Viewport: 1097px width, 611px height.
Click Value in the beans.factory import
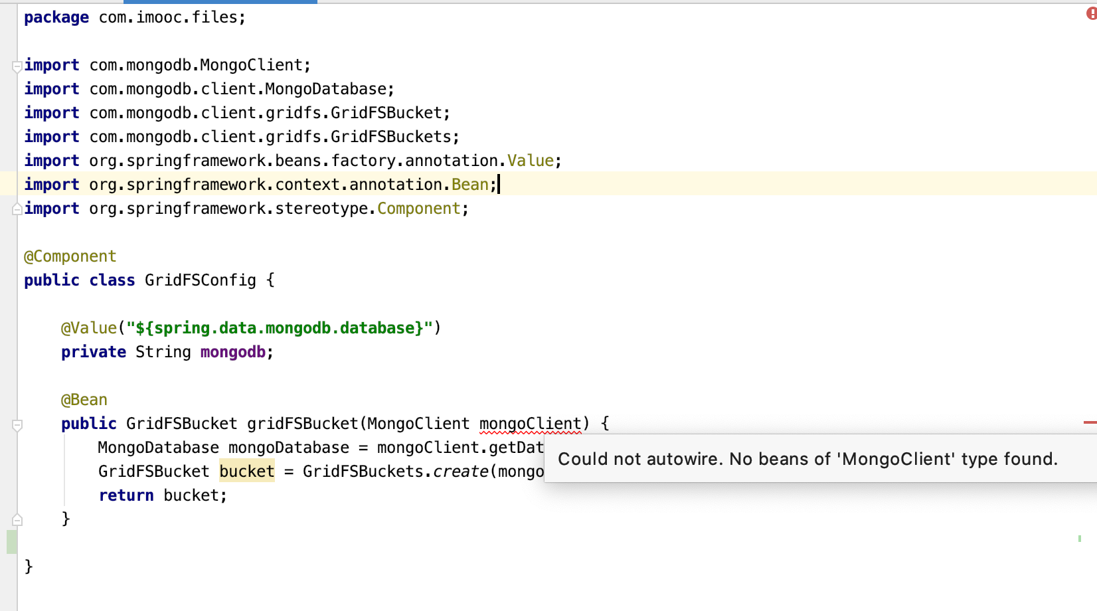click(x=531, y=161)
